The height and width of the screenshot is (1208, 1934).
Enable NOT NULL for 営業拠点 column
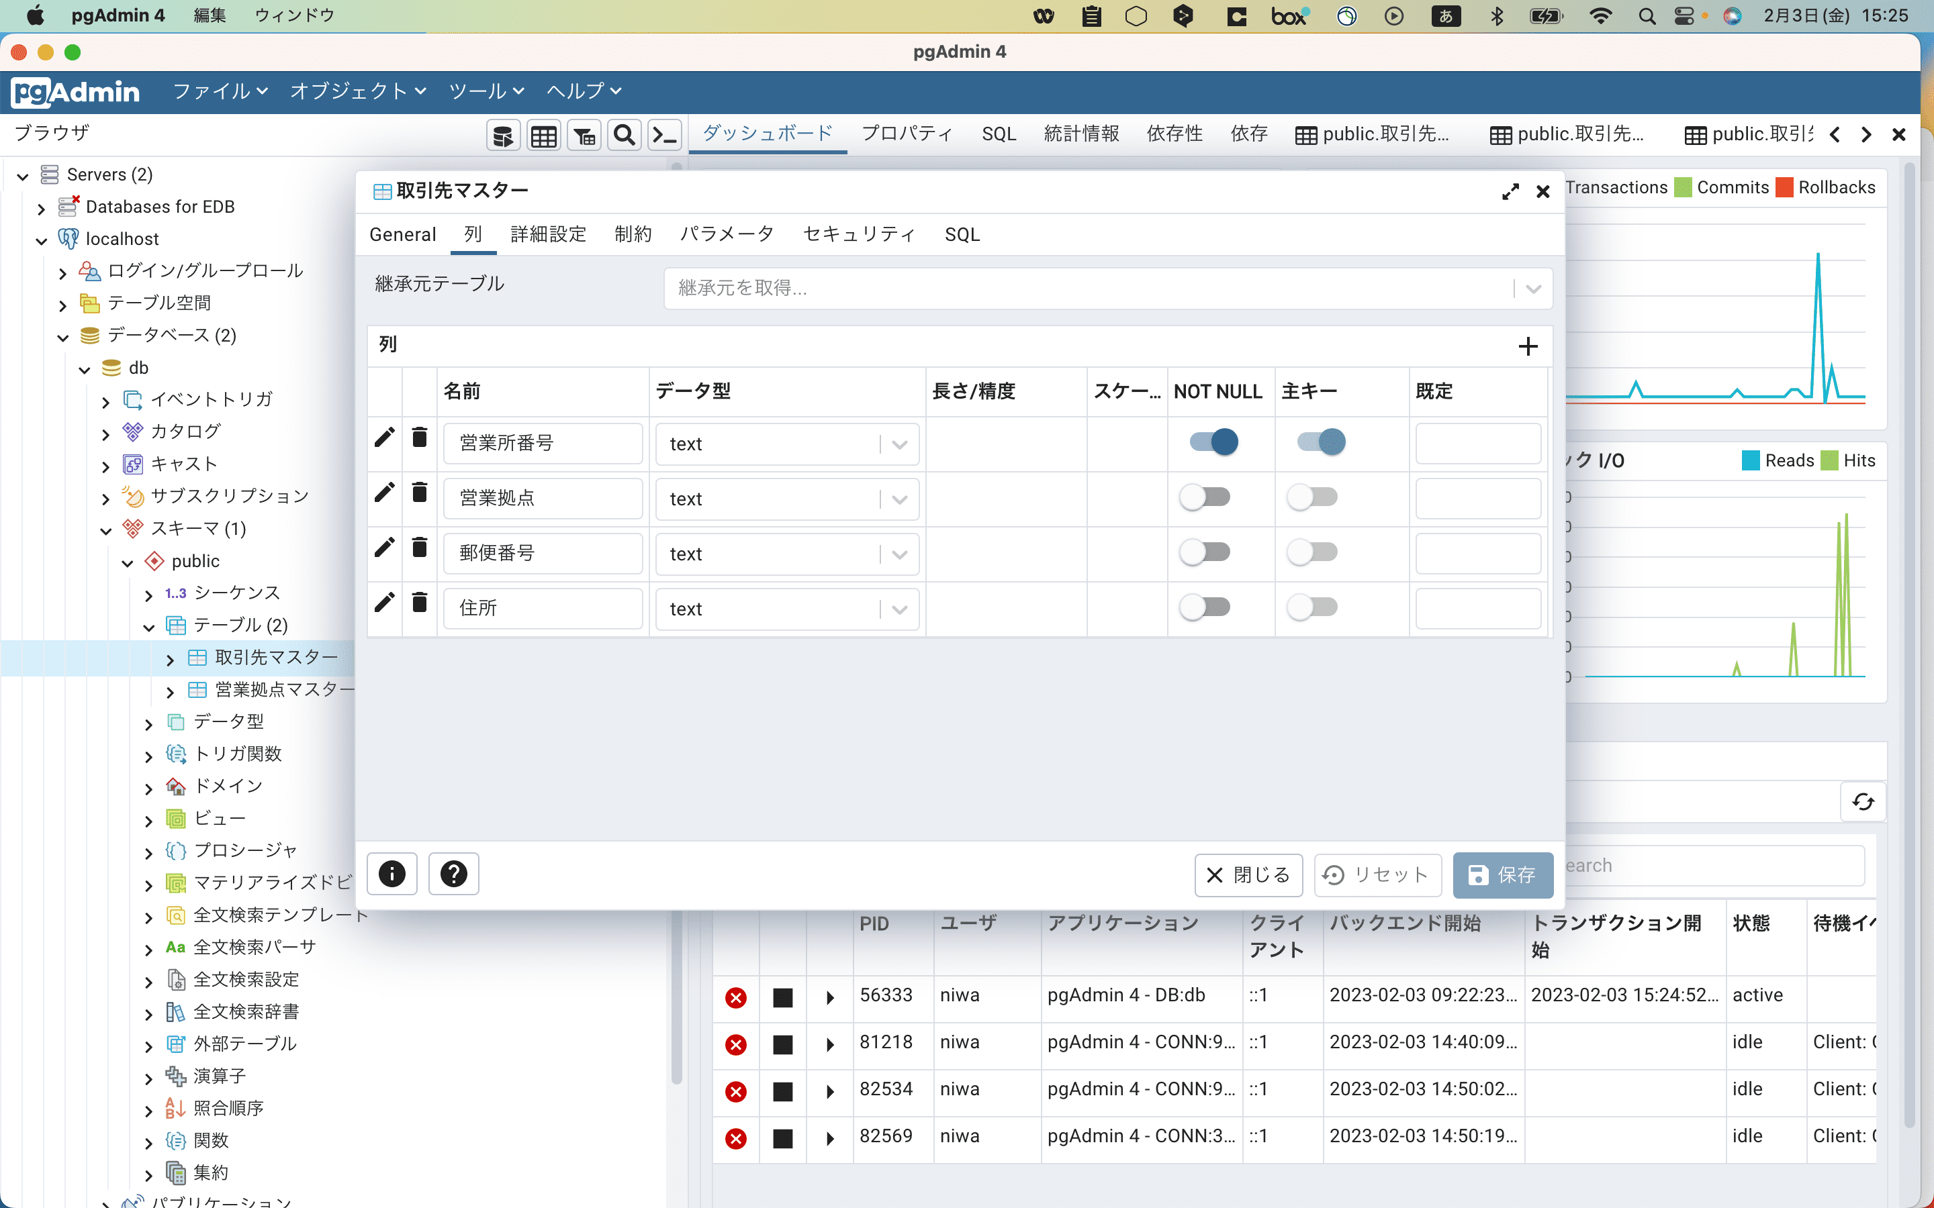click(x=1207, y=496)
